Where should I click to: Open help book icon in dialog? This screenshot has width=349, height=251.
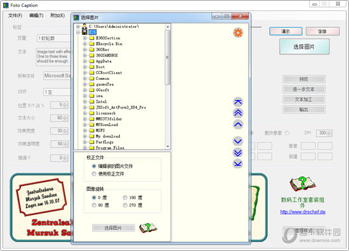[x=148, y=228]
